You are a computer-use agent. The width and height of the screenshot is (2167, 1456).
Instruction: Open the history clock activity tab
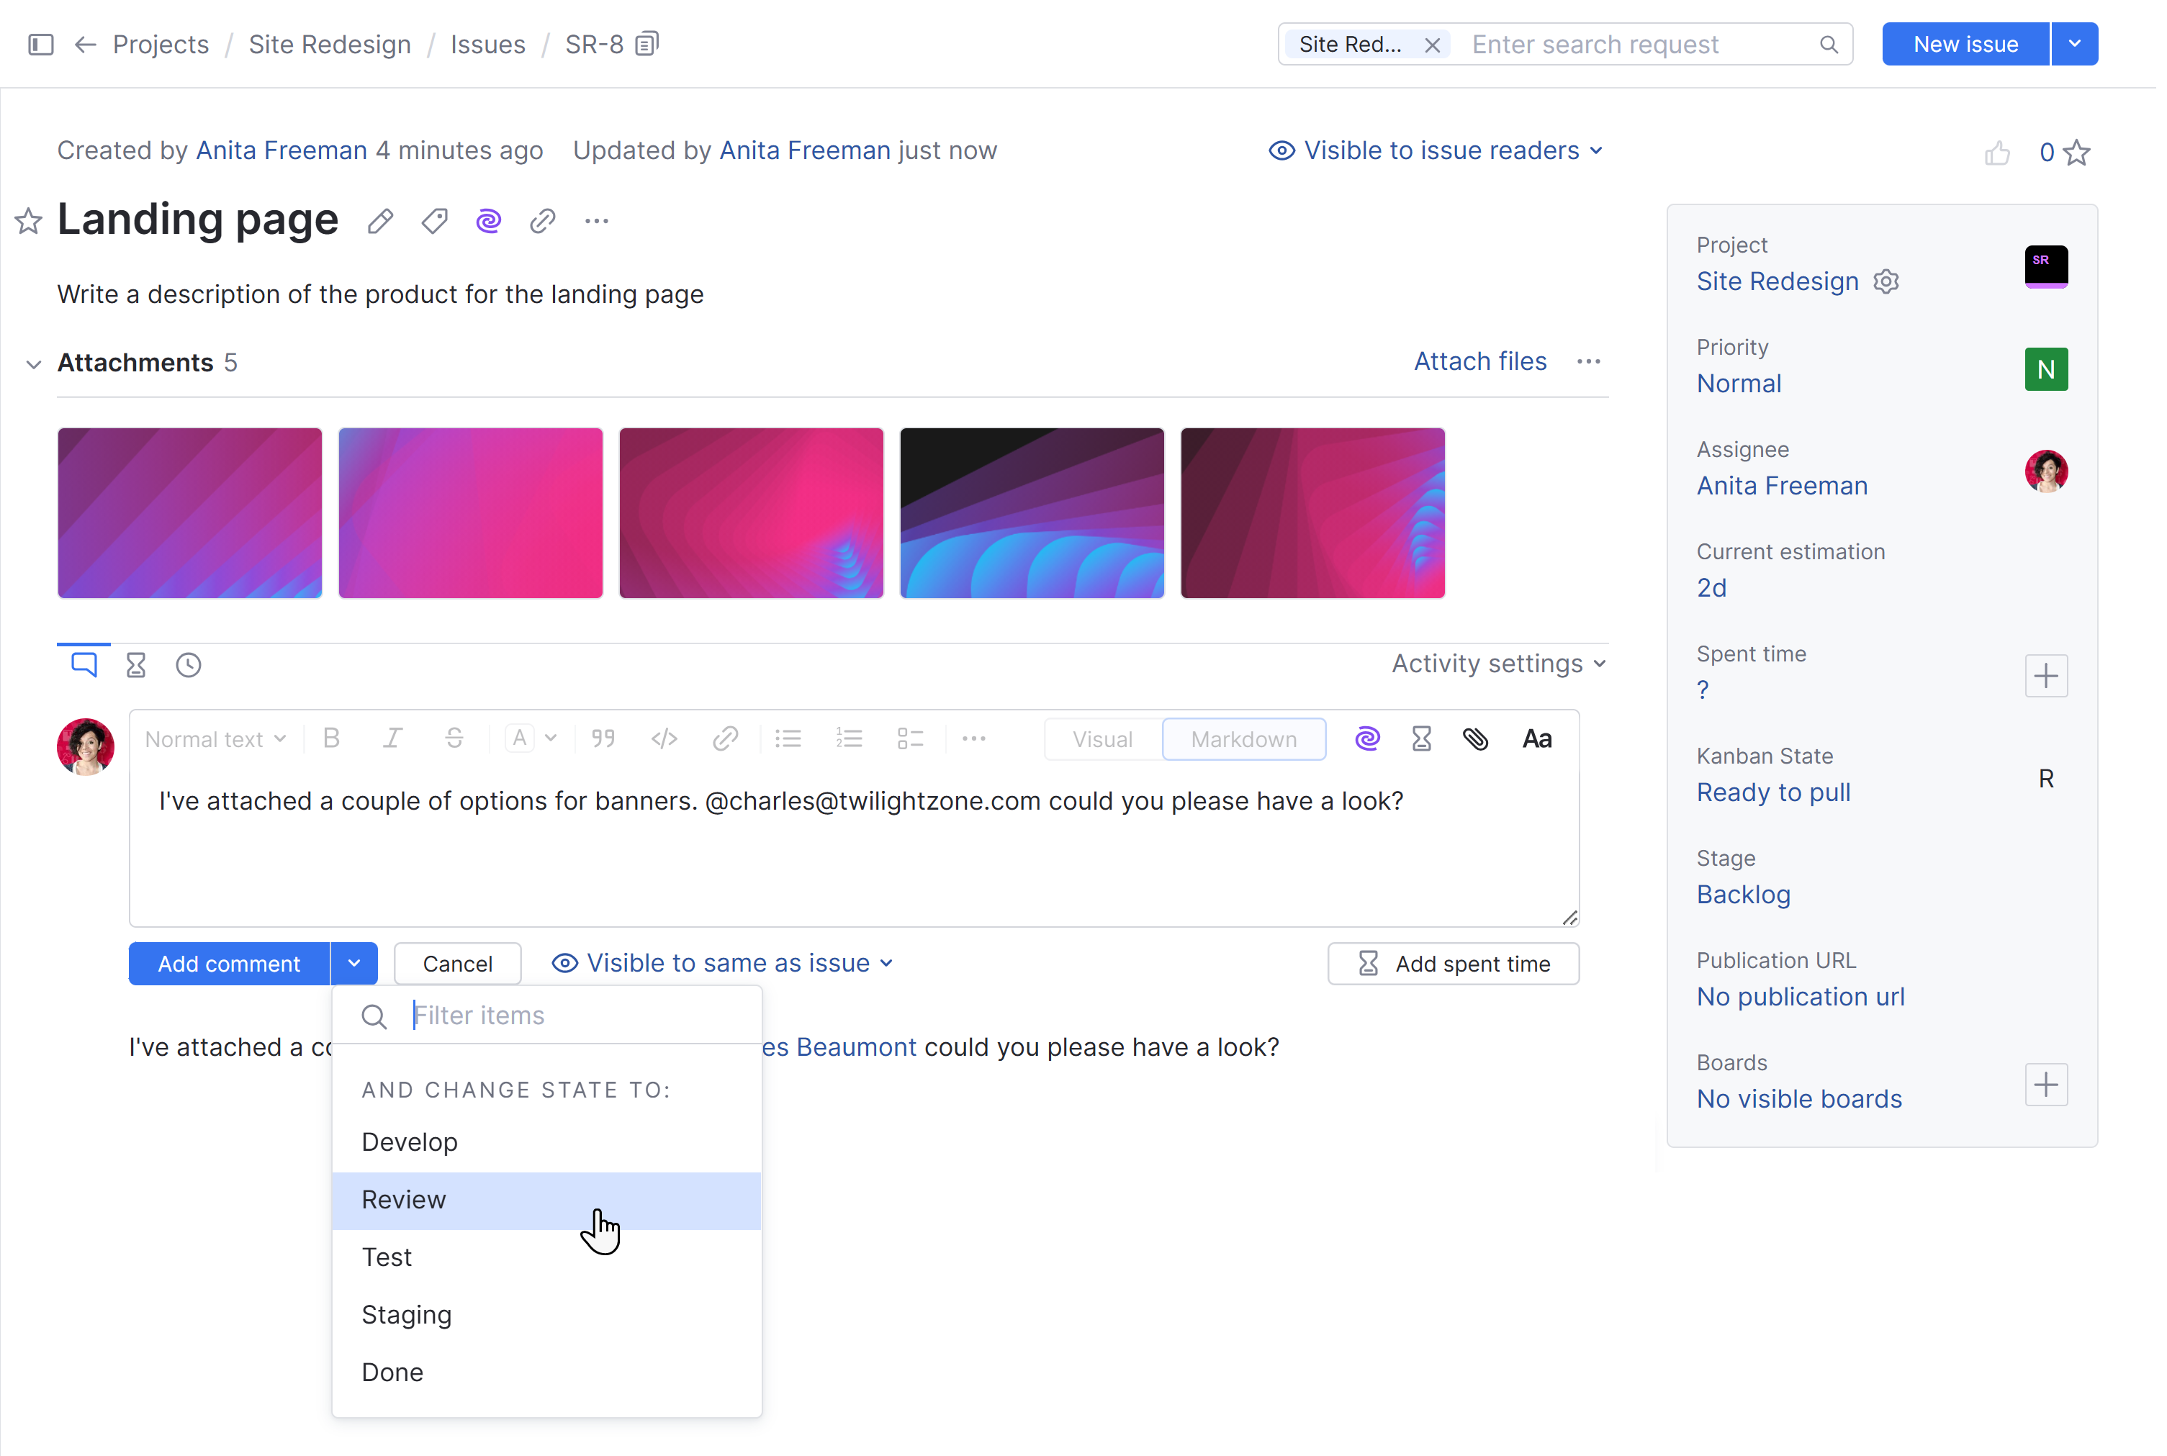pyautogui.click(x=189, y=665)
